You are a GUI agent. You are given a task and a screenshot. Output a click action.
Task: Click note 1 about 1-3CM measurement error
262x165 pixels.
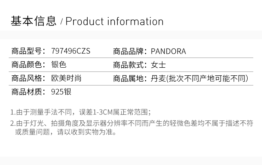81,112
